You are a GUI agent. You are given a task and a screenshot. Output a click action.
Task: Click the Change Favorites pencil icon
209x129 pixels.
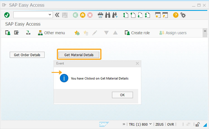coord(95,33)
